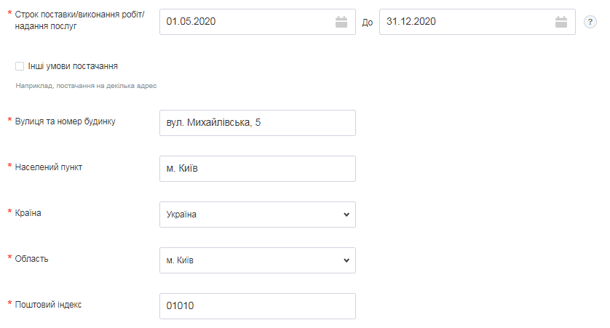This screenshot has width=610, height=328.
Task: Expand the Країна dropdown arrow
Action: pos(345,215)
